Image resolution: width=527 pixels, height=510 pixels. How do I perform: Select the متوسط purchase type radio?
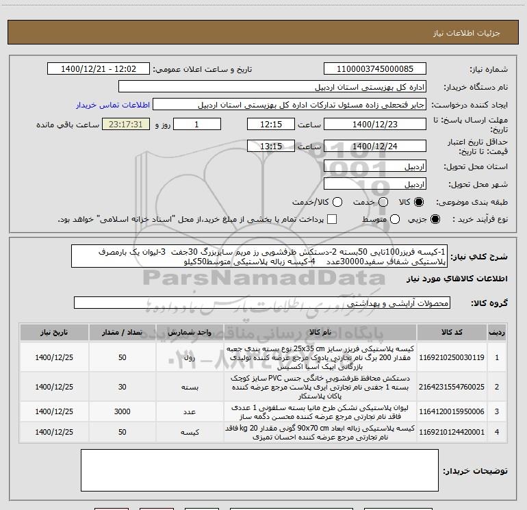(x=395, y=219)
